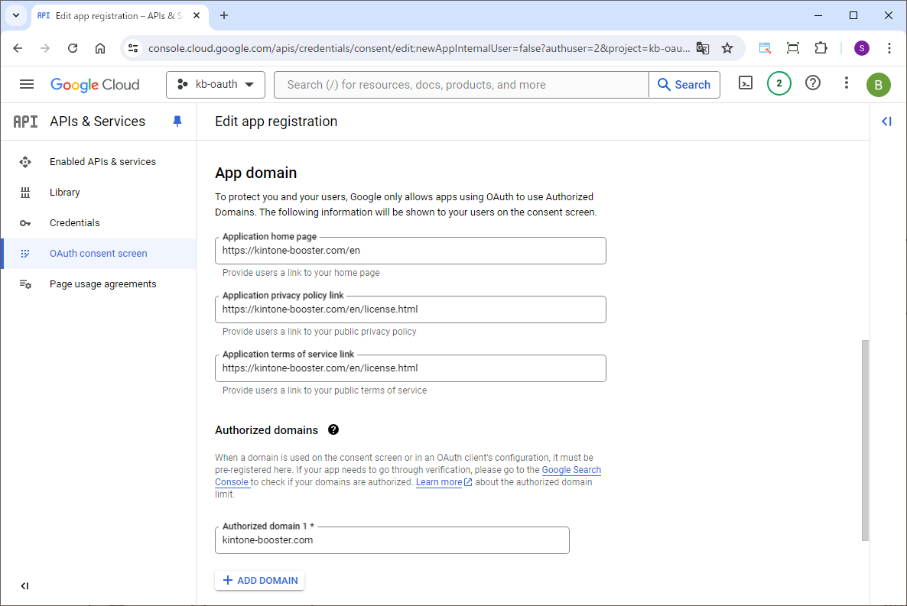907x606 pixels.
Task: Go to Credentials in the sidebar
Action: tap(75, 223)
